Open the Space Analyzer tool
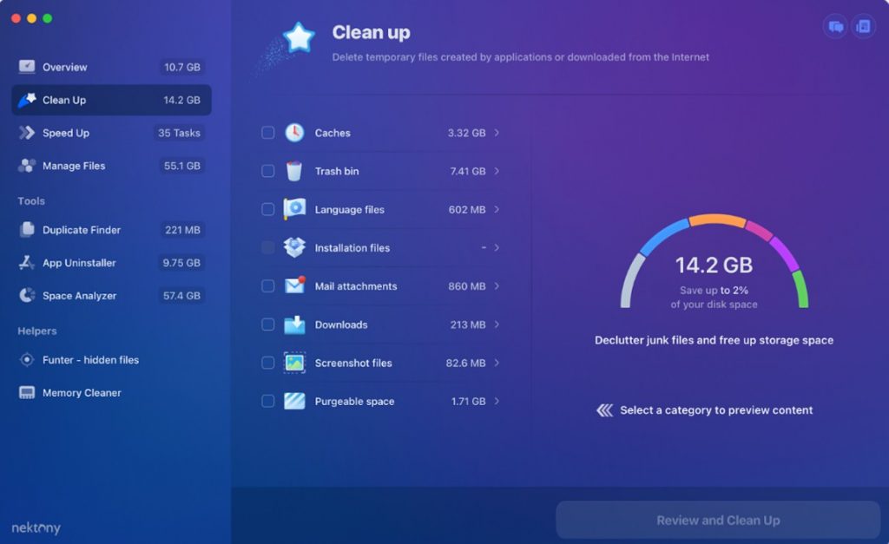The width and height of the screenshot is (889, 544). pos(79,295)
